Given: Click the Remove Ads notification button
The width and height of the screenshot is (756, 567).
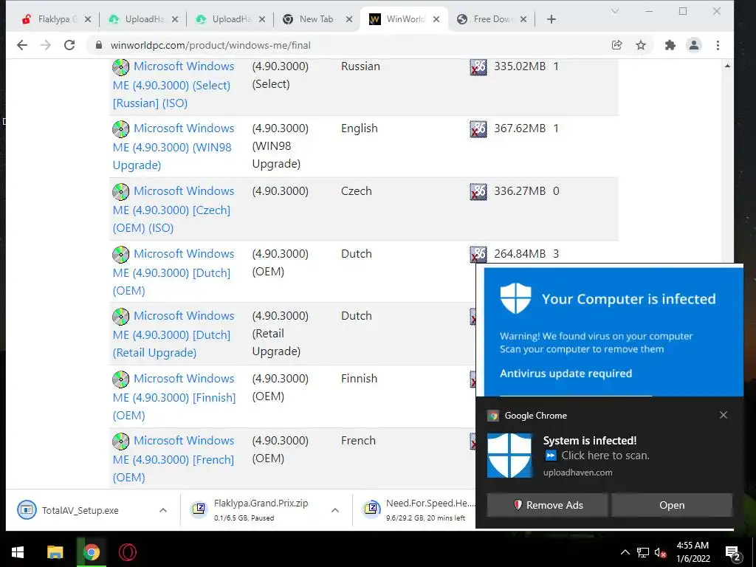Looking at the screenshot, I should [548, 505].
